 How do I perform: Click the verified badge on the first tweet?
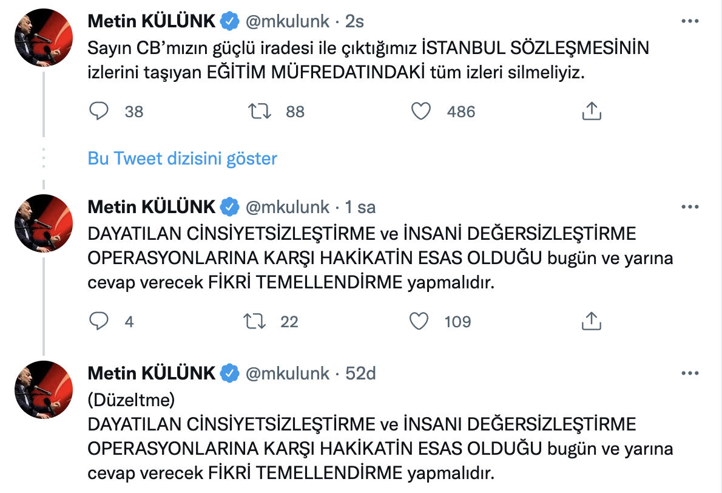pyautogui.click(x=228, y=20)
